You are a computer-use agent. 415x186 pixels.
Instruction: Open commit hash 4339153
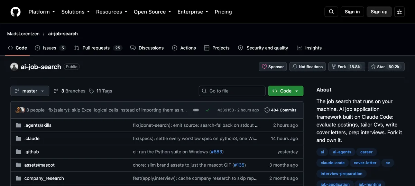click(225, 110)
